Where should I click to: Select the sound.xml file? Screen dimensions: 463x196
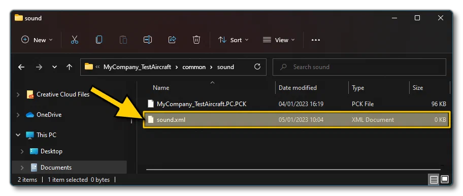pyautogui.click(x=297, y=119)
